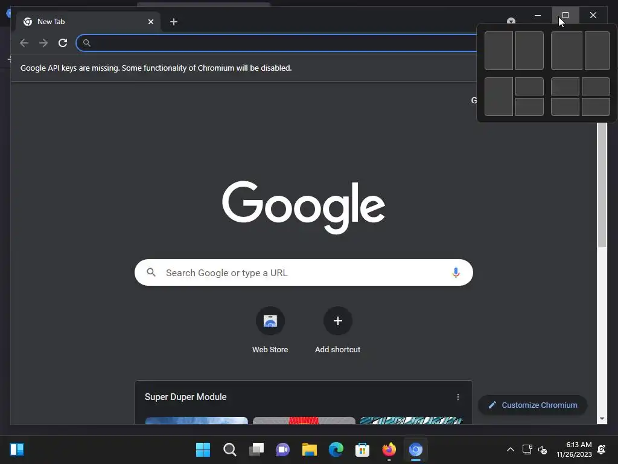This screenshot has height=464, width=618.
Task: Snap window to right half layout
Action: (529, 51)
